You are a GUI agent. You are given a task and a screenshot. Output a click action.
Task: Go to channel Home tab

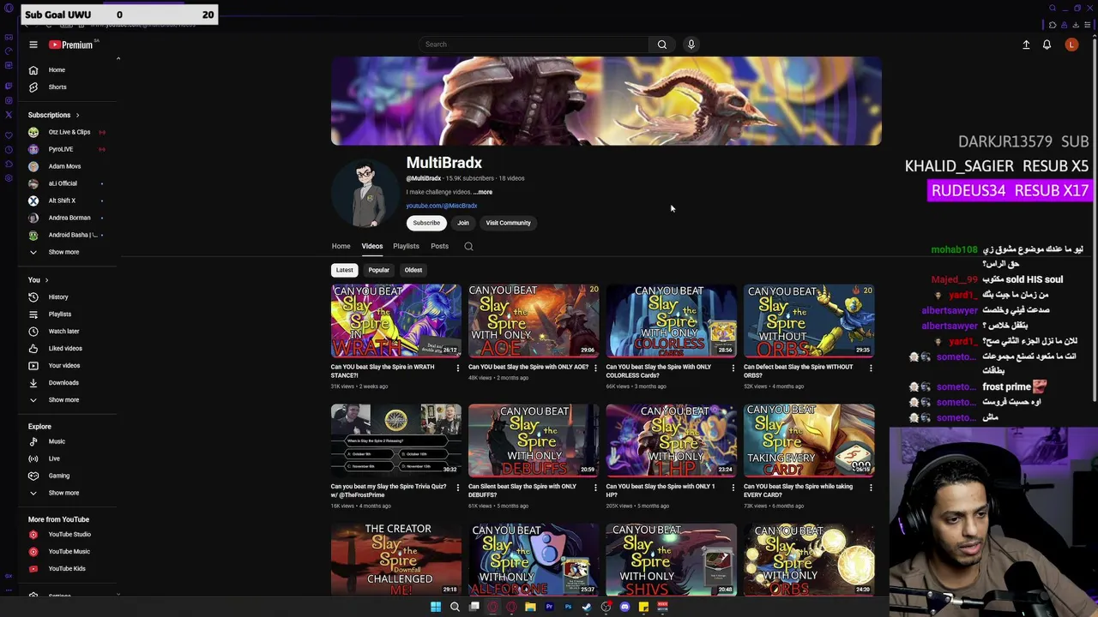[341, 246]
